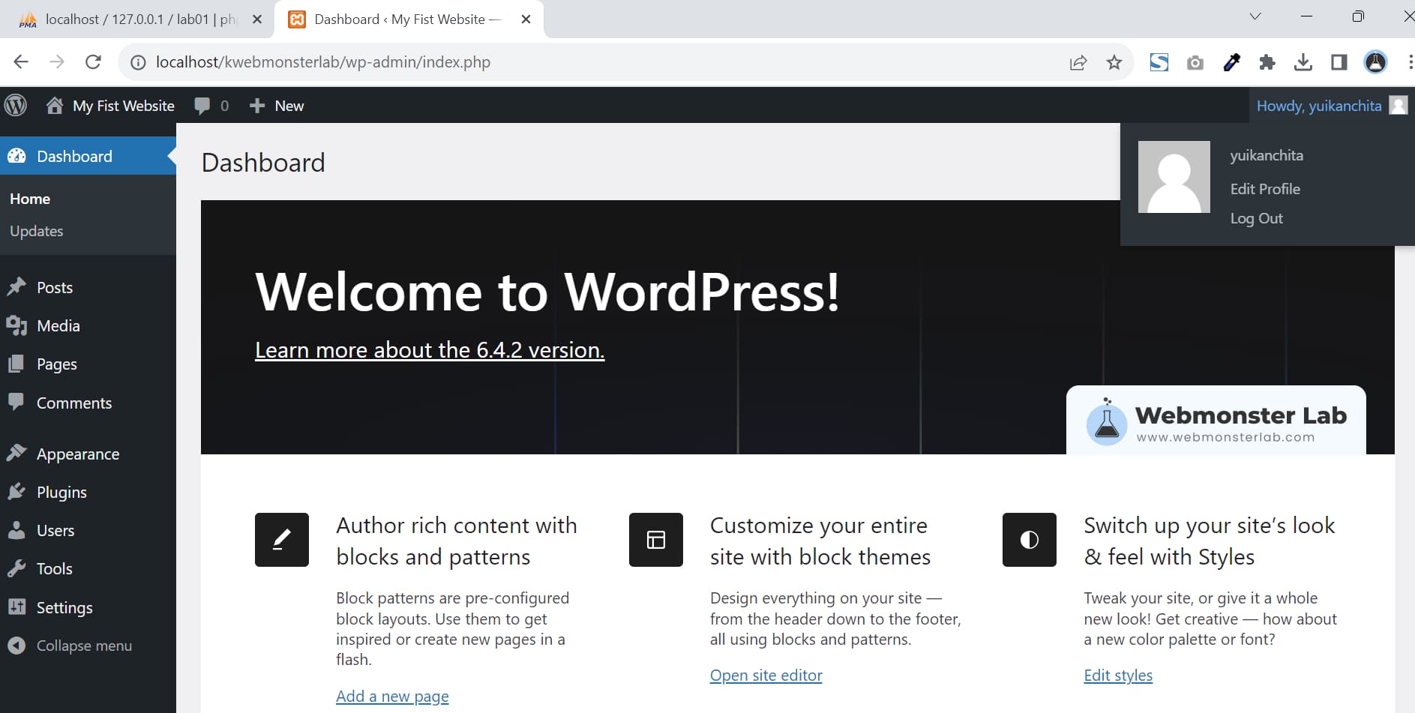Follow the Add a new page link

[392, 696]
